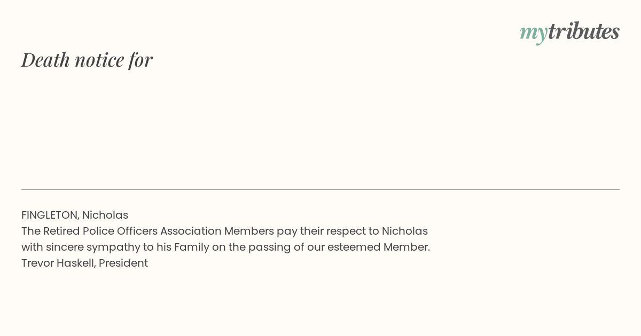Click the word 'President'
Image resolution: width=641 pixels, height=336 pixels.
tap(123, 263)
